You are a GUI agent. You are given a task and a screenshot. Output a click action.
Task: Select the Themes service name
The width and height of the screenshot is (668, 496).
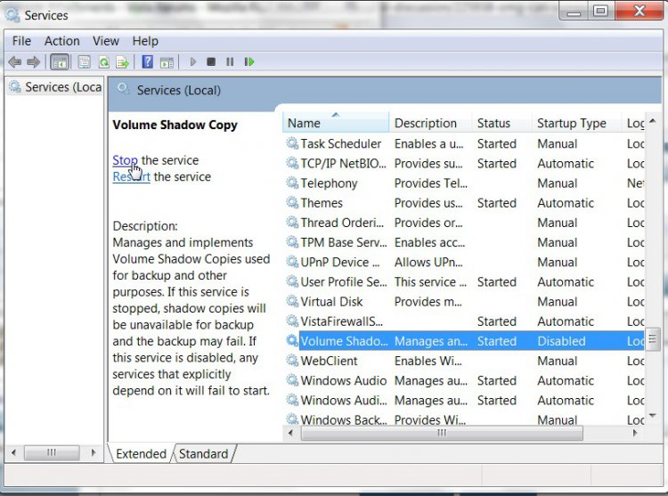click(x=322, y=203)
